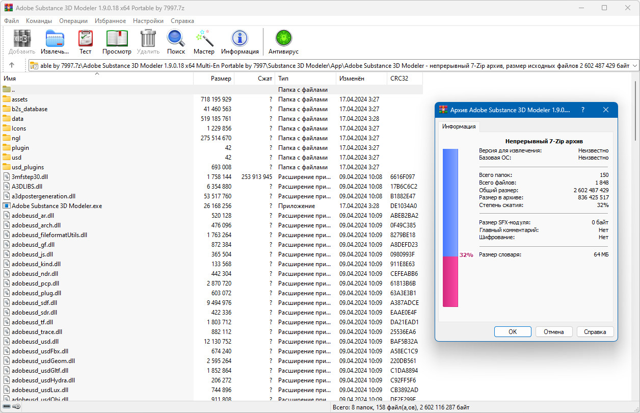Image resolution: width=640 pixels, height=413 pixels.
Task: Click the Отмена button
Action: (x=553, y=331)
